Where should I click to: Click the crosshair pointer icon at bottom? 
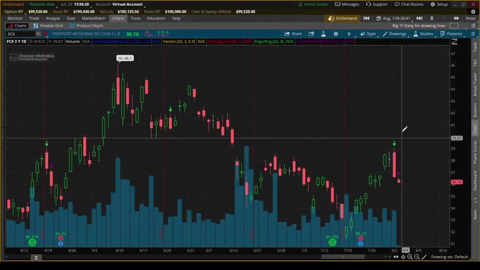403,257
